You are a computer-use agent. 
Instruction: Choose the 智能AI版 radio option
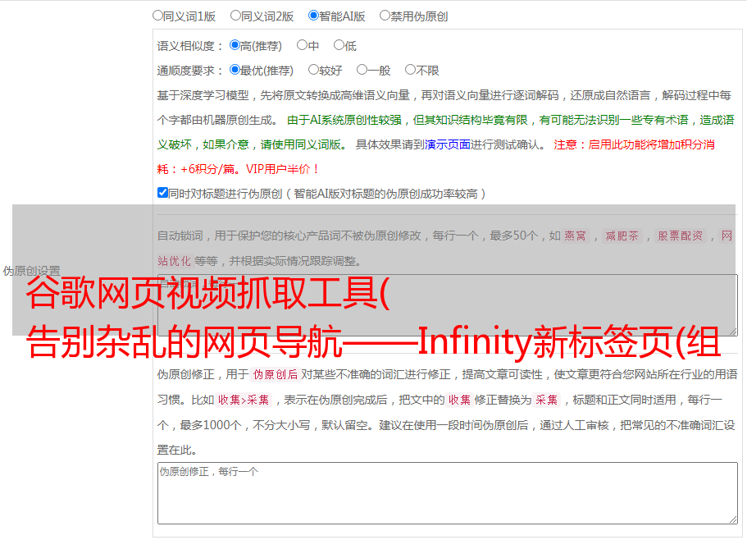(313, 16)
